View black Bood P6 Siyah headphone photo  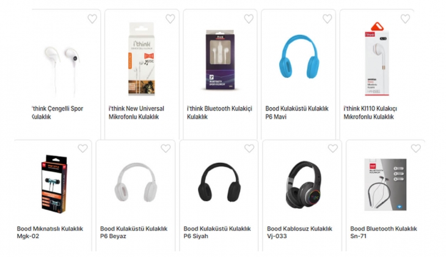click(x=219, y=182)
